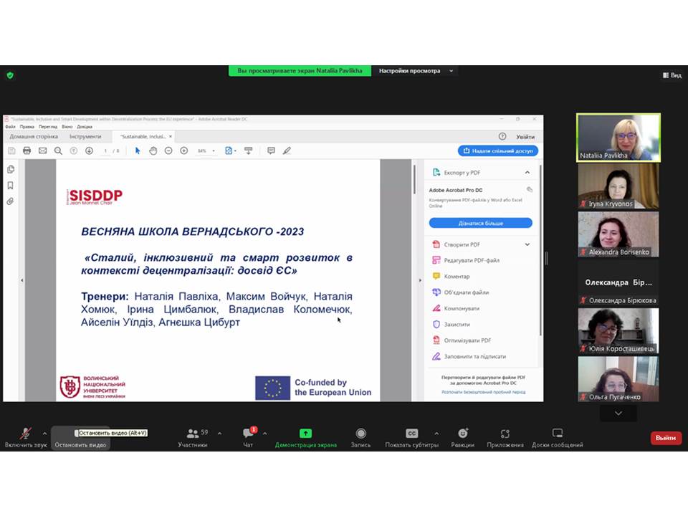
Task: Open the Вікно menu
Action: click(x=67, y=126)
